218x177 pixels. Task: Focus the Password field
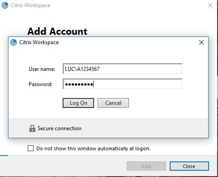click(123, 84)
